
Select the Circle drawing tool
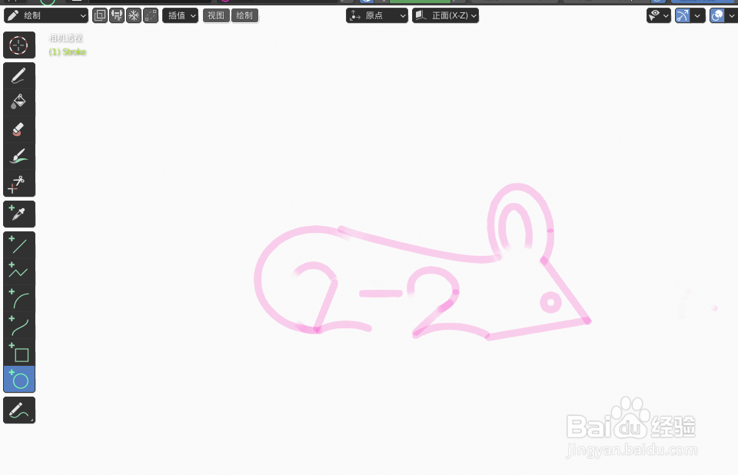(x=18, y=379)
